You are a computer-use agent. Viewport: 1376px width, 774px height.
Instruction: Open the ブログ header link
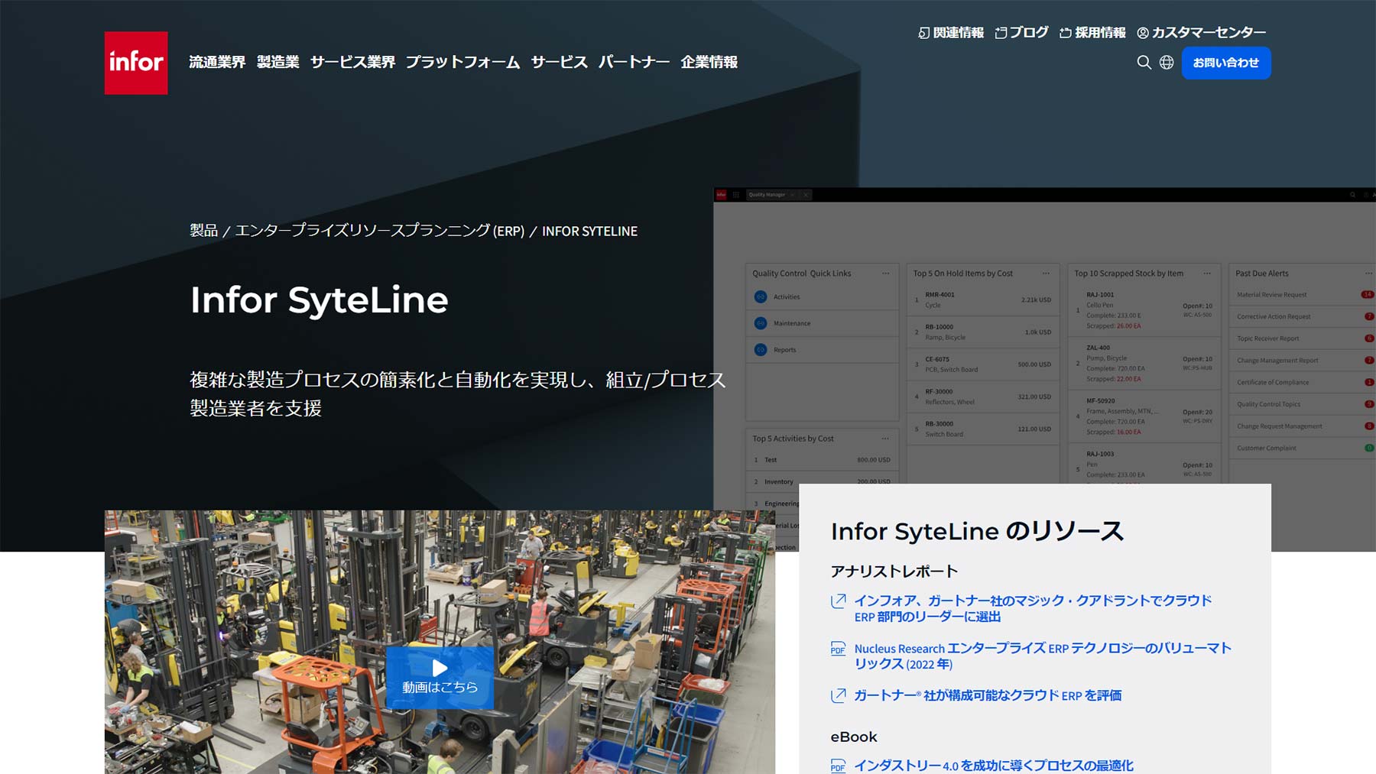pos(1021,32)
